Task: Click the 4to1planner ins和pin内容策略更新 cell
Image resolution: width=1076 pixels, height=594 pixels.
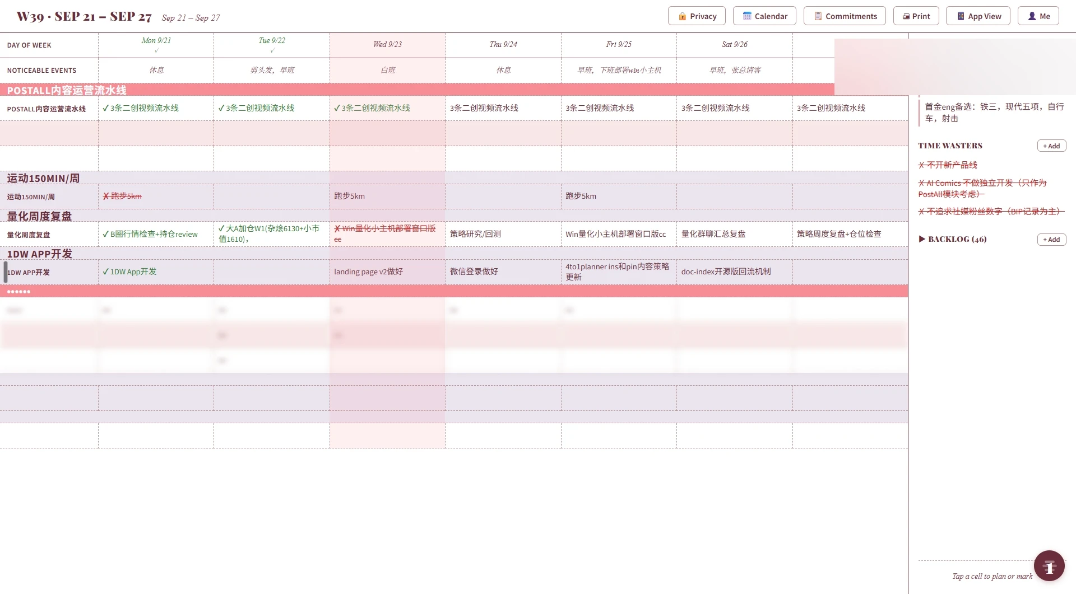Action: [x=619, y=272]
